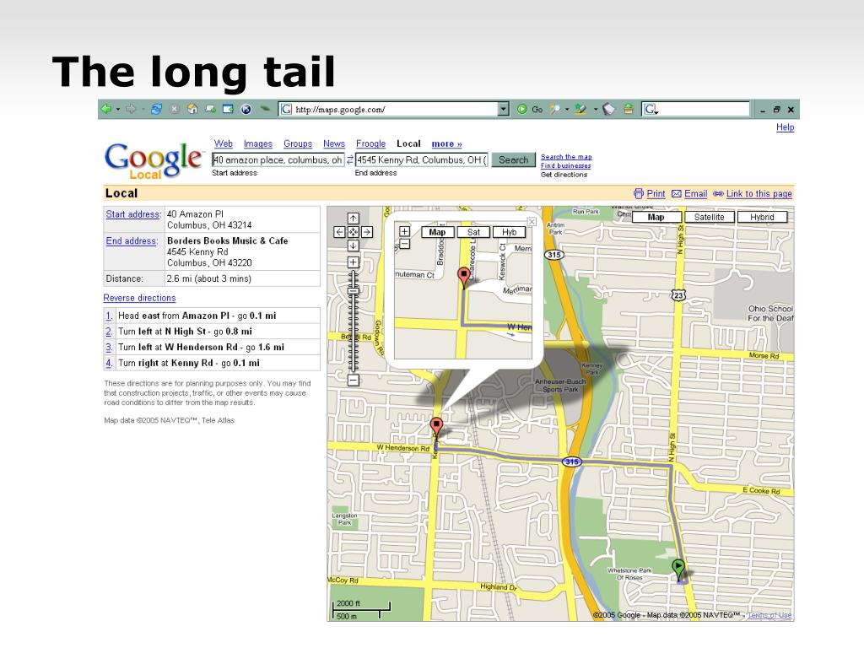Close the map info bubble
The height and width of the screenshot is (648, 864).
click(532, 222)
